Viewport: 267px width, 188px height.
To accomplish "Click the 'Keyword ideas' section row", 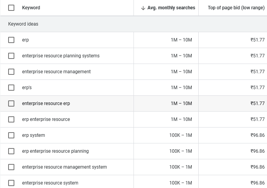I will [x=23, y=24].
